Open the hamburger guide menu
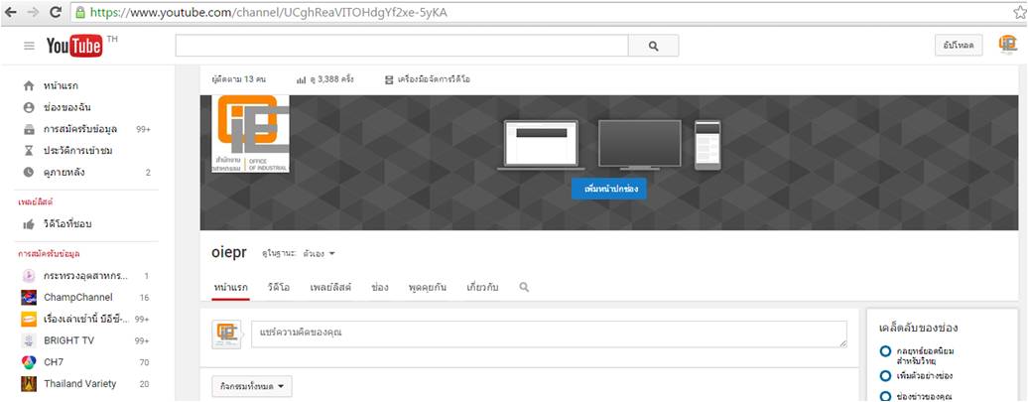This screenshot has width=1028, height=402. coord(29,46)
